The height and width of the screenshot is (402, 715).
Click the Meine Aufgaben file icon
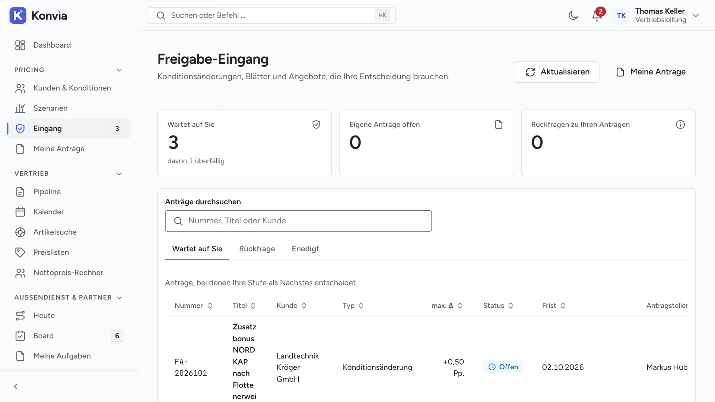click(x=20, y=356)
